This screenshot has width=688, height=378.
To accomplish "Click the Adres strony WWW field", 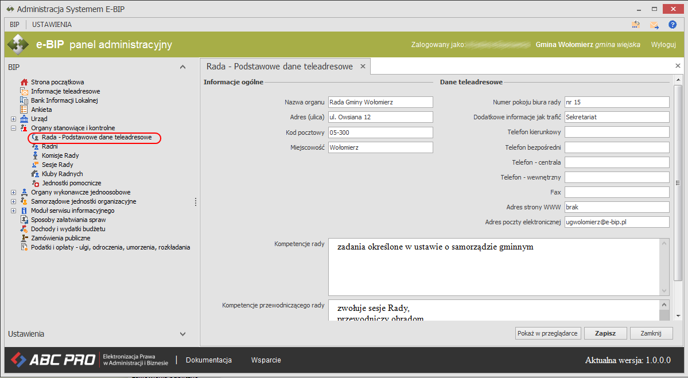I will (x=617, y=207).
